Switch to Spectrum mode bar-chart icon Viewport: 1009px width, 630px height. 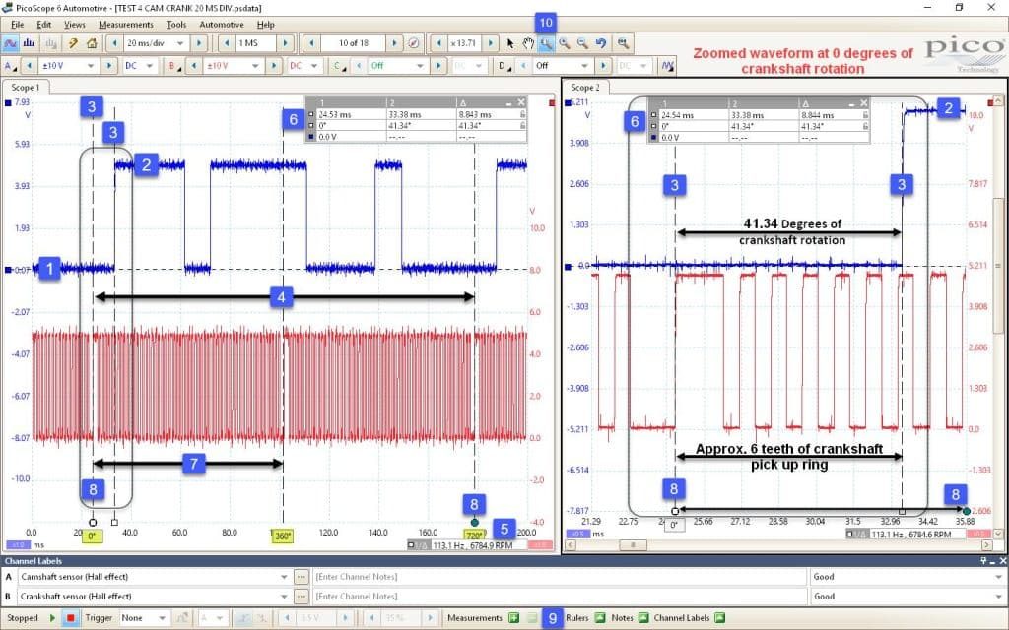pyautogui.click(x=29, y=43)
